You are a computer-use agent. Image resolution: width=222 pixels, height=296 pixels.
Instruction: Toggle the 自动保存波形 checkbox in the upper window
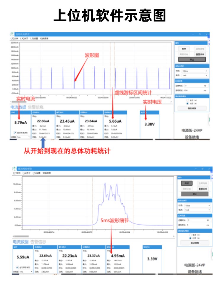[15, 133]
